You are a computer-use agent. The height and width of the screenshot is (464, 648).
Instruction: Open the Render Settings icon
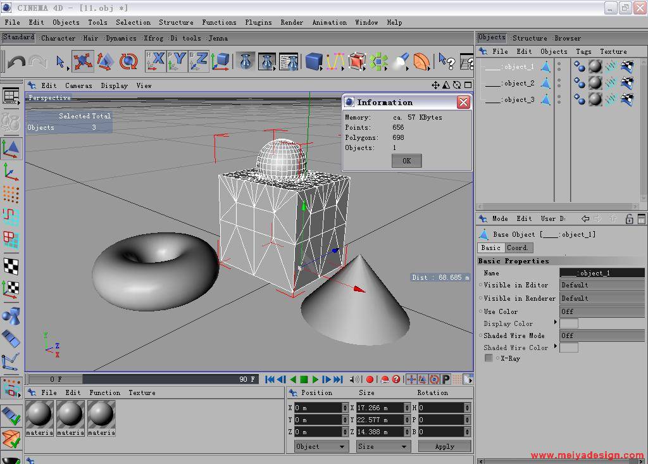[289, 61]
